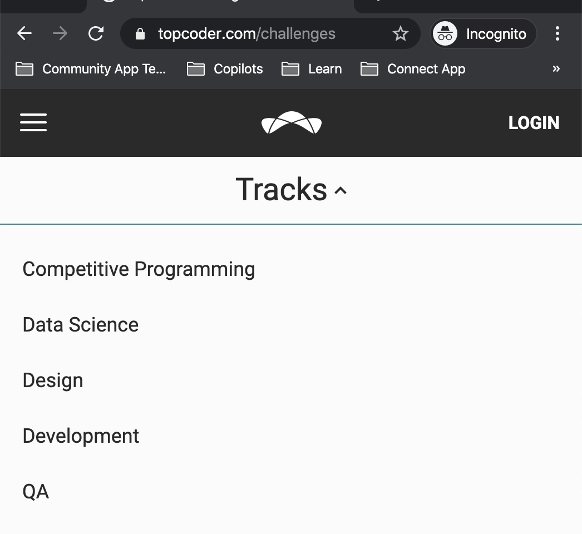Select the QA track
Image resolution: width=582 pixels, height=534 pixels.
[x=36, y=492]
